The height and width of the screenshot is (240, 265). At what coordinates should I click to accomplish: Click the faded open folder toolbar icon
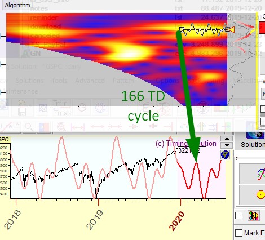click(22, 103)
